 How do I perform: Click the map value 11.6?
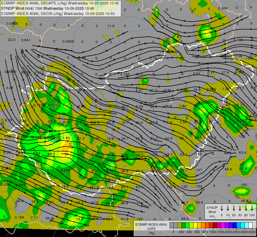[111, 26]
